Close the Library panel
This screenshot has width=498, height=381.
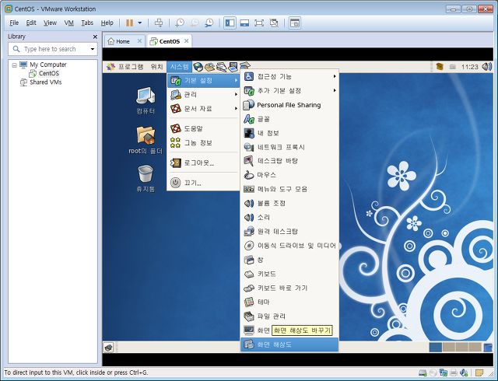(x=95, y=37)
